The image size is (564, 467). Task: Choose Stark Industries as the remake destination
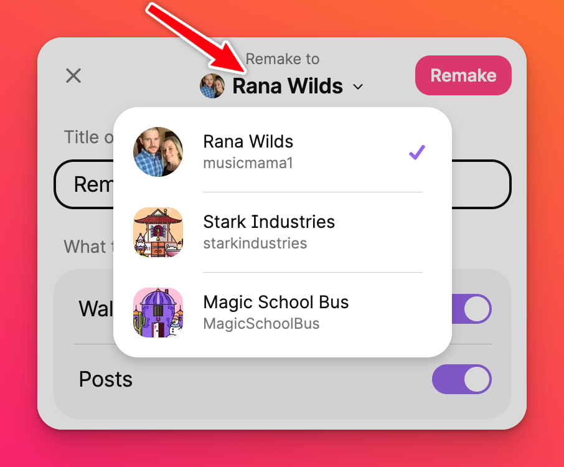[x=283, y=232]
